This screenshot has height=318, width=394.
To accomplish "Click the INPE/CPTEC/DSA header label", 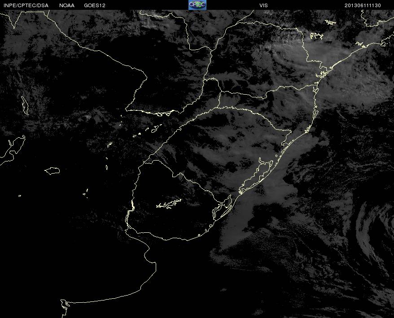I will tap(26, 5).
